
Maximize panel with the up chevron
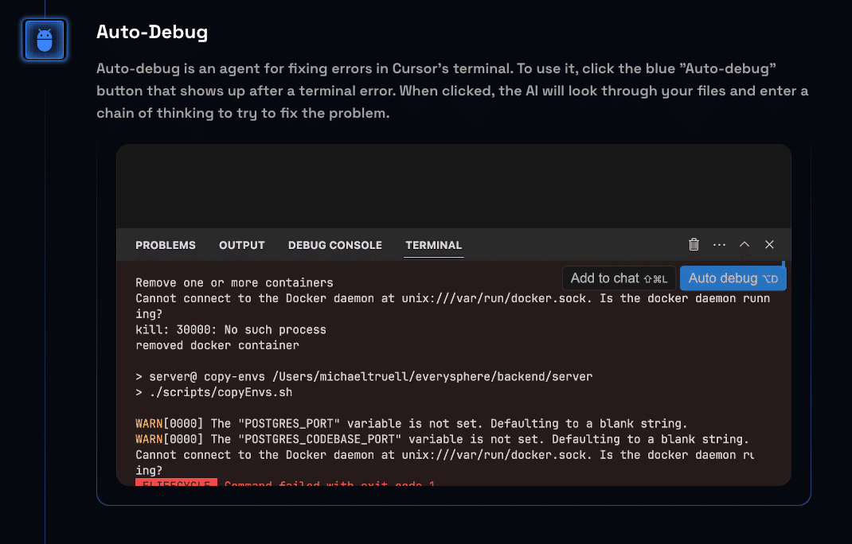pyautogui.click(x=745, y=245)
